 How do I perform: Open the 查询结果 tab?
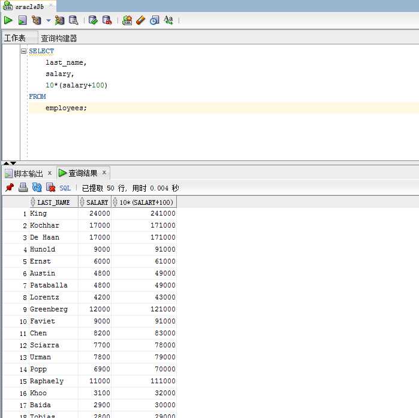point(83,173)
